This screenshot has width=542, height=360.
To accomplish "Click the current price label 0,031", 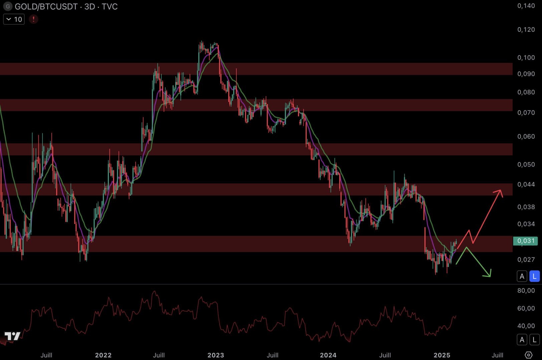I will [x=525, y=241].
